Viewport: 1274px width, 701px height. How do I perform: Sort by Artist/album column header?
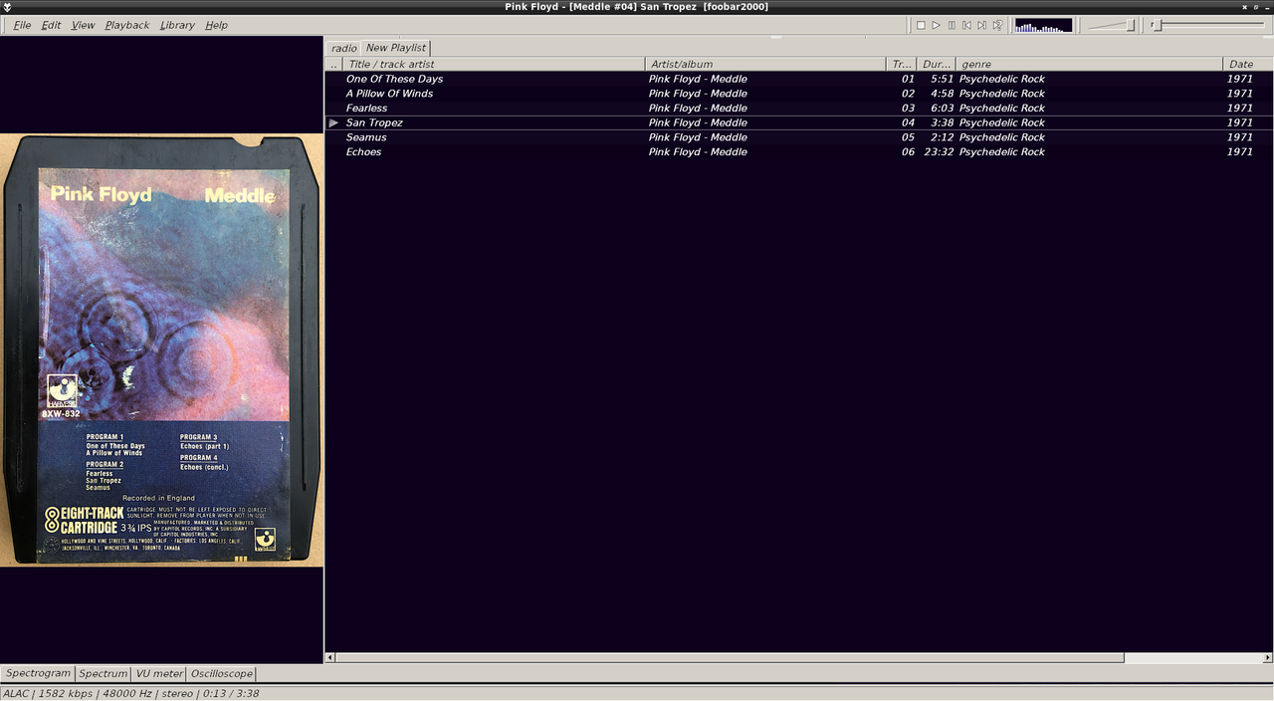765,64
